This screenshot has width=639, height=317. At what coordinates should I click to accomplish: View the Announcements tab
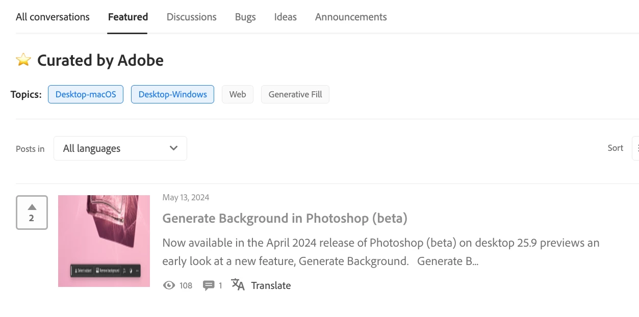[x=351, y=17]
